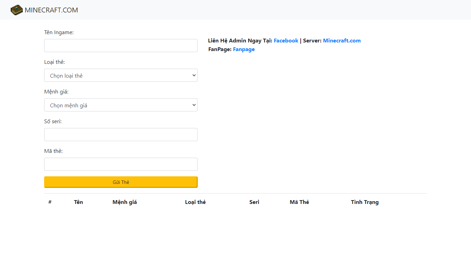Click the Tên Ingame form label
This screenshot has width=471, height=265.
[x=59, y=32]
